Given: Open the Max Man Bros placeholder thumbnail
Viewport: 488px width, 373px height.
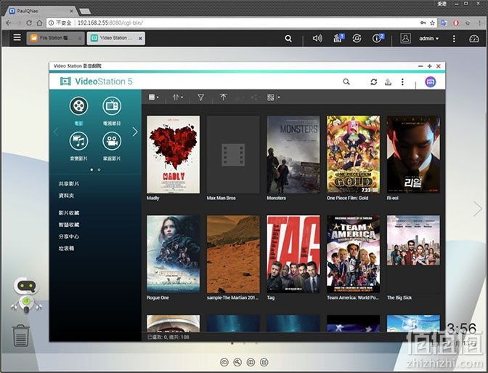Looking at the screenshot, I should 233,155.
